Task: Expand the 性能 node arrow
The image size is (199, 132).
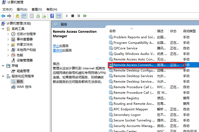Action: coord(8,55)
